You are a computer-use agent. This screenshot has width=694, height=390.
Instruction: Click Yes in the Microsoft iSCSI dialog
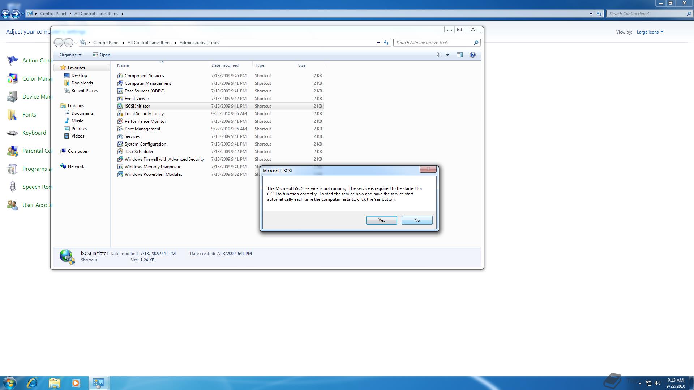click(381, 220)
